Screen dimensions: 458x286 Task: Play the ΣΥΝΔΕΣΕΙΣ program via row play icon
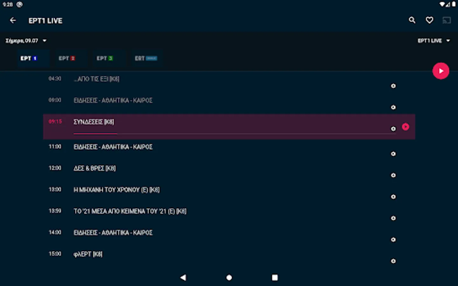(406, 127)
